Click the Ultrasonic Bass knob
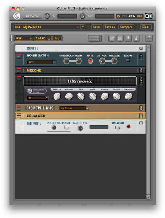This screenshot has width=165, height=218. 93,96
